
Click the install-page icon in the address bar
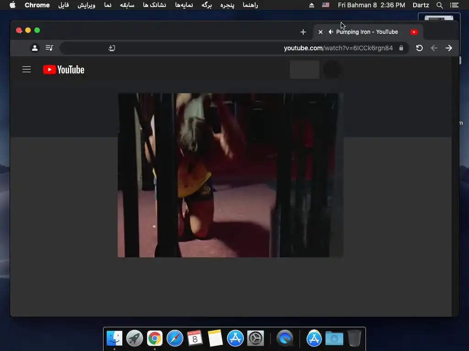(112, 48)
